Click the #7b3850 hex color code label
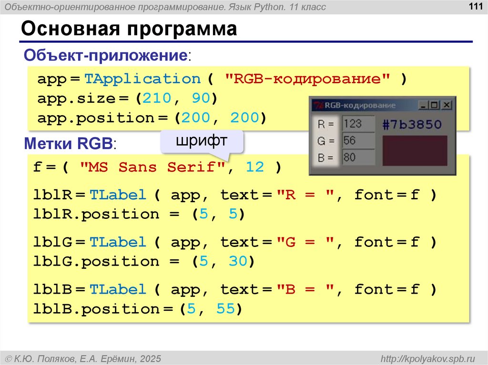 [412, 124]
